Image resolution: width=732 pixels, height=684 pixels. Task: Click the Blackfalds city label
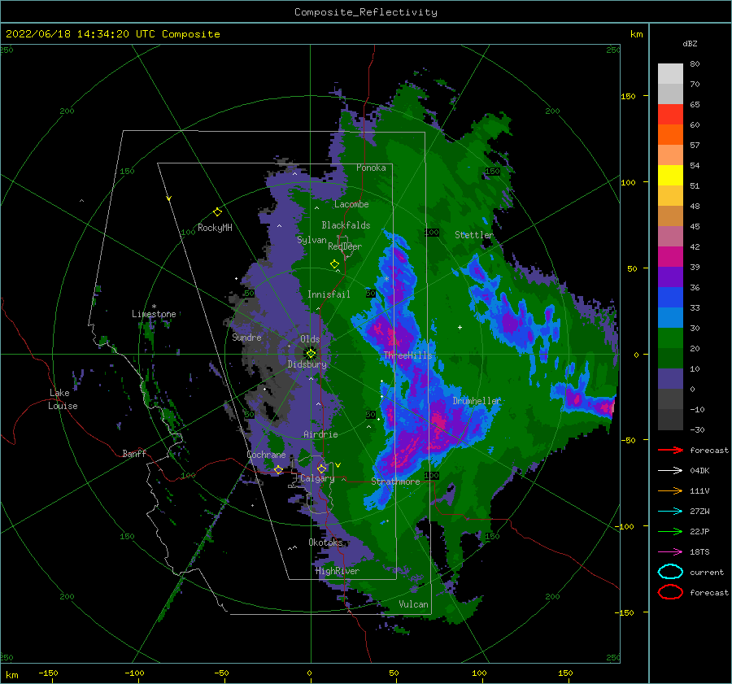[x=346, y=225]
